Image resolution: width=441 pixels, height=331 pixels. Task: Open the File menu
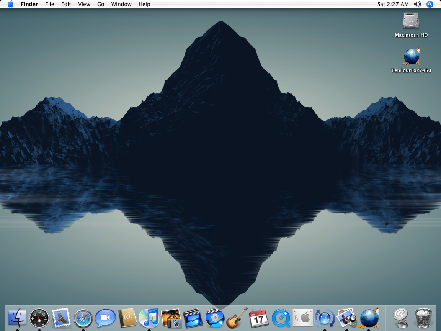(x=49, y=4)
